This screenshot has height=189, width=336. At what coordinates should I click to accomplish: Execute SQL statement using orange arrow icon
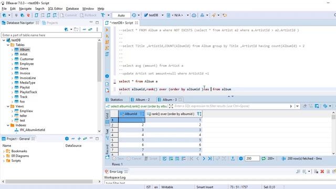pyautogui.click(x=107, y=30)
